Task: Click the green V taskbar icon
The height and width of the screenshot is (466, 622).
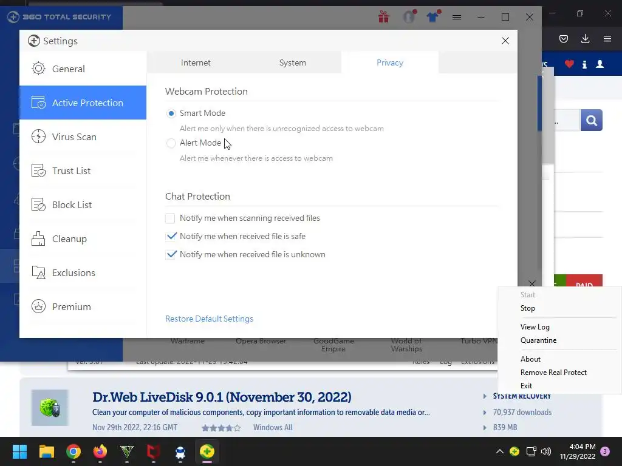Action: [126, 451]
